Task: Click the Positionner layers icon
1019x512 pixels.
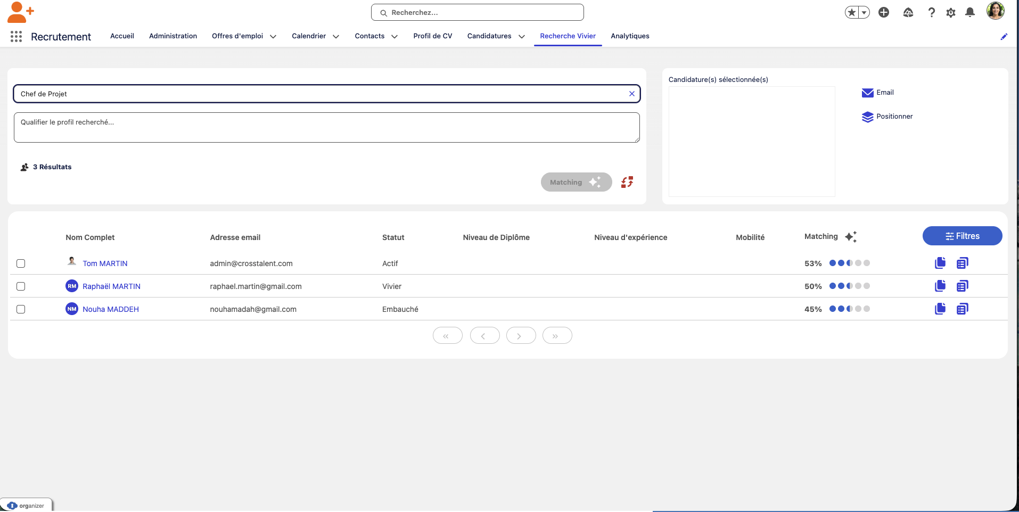Action: pyautogui.click(x=867, y=117)
